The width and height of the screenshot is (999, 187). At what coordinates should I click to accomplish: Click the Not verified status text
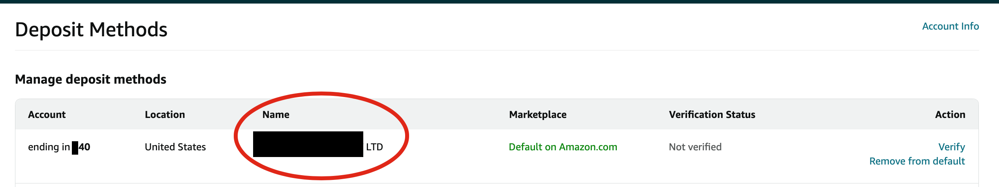695,147
